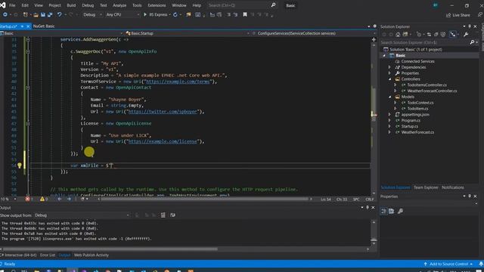Click the Categorized icon in Properties panel

pos(383,212)
